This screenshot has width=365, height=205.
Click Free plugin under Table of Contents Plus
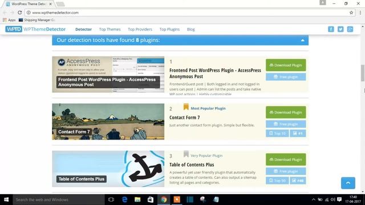coord(286,171)
